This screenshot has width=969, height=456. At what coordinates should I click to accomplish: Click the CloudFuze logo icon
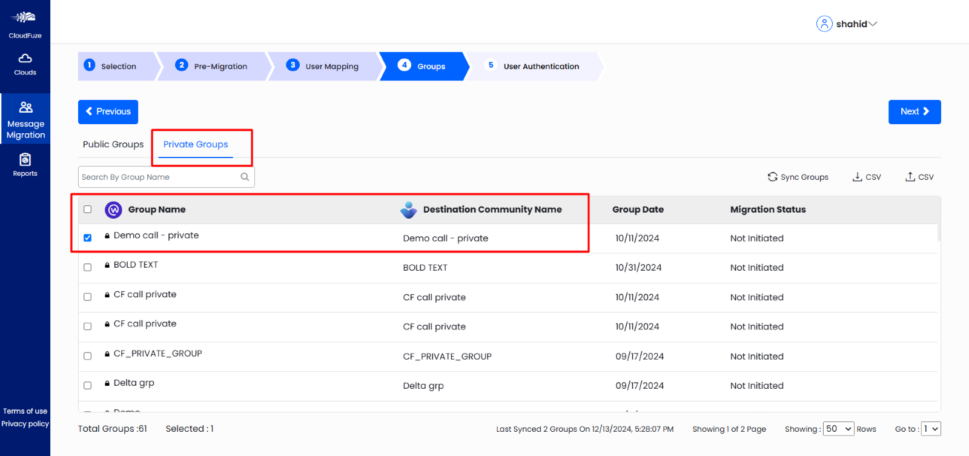click(25, 18)
